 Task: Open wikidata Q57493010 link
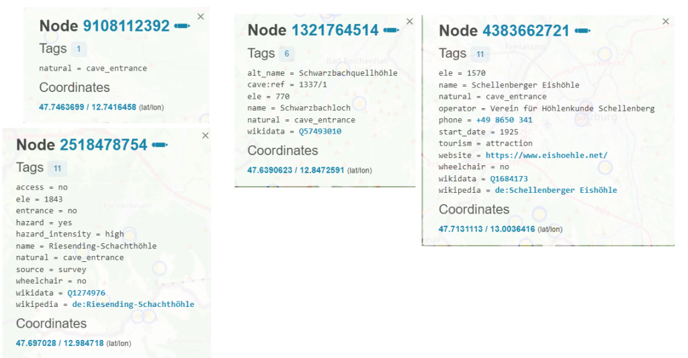[320, 131]
